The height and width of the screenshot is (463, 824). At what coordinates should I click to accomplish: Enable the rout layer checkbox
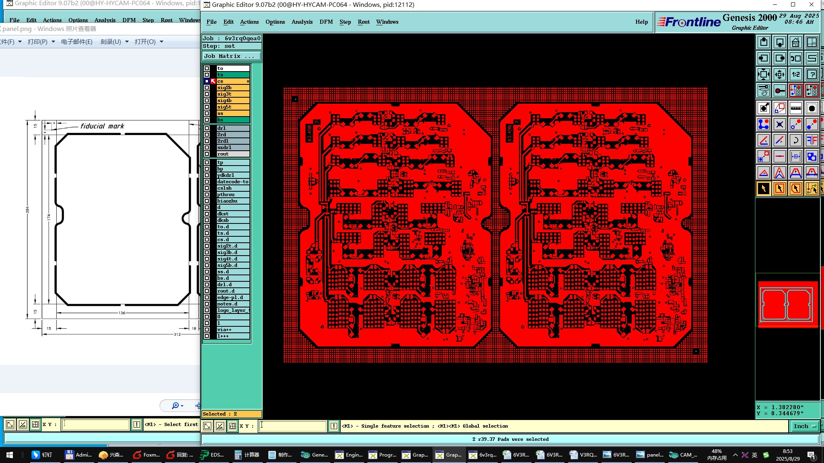click(207, 154)
